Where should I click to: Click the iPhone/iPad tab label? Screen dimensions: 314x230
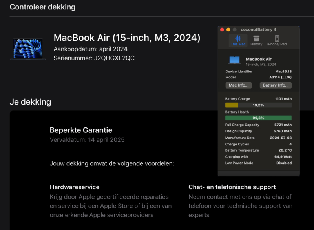click(x=277, y=44)
